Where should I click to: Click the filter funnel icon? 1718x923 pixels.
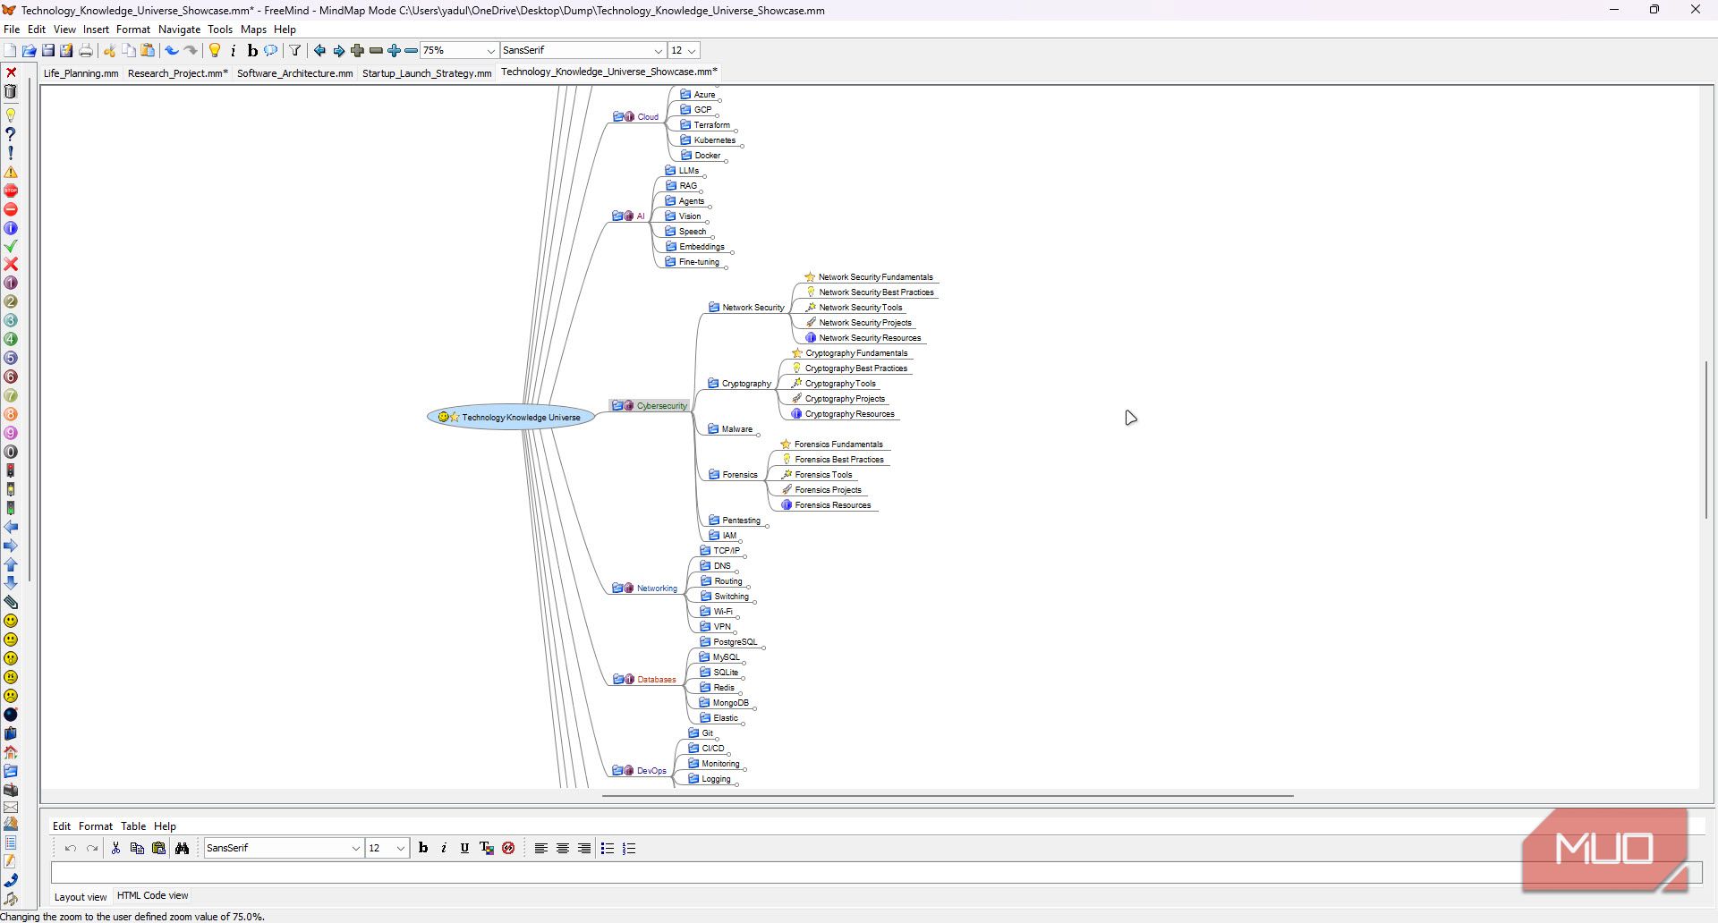pyautogui.click(x=294, y=51)
